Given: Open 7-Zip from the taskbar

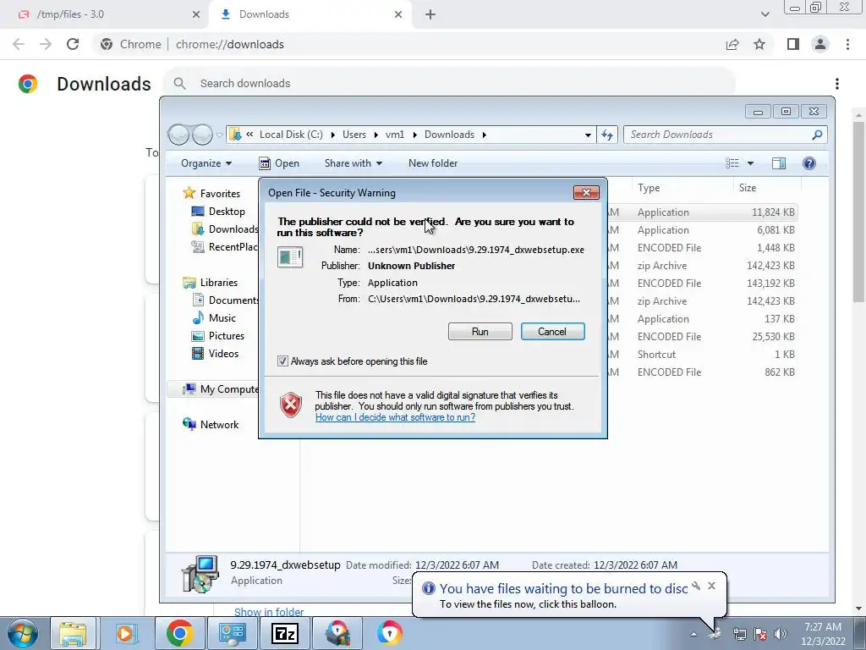Looking at the screenshot, I should click(x=285, y=633).
